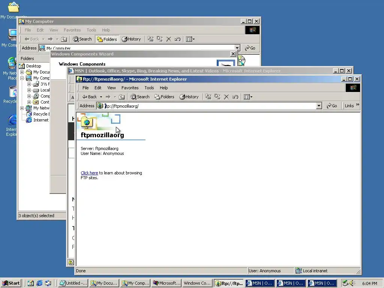Click Go button in My Computer window
Viewport: 384px width, 288px height.
[250, 48]
